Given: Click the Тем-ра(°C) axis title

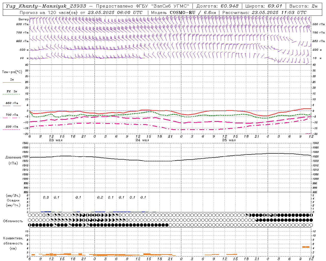Looking at the screenshot, I should 12,72.
